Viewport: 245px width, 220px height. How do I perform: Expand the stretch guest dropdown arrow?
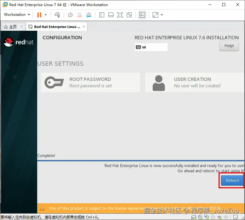(x=162, y=15)
